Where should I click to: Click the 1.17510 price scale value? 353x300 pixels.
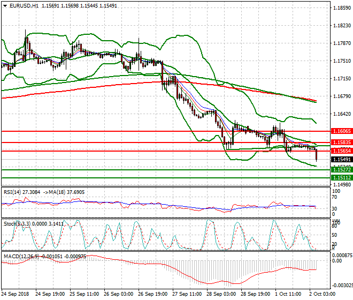(x=342, y=61)
